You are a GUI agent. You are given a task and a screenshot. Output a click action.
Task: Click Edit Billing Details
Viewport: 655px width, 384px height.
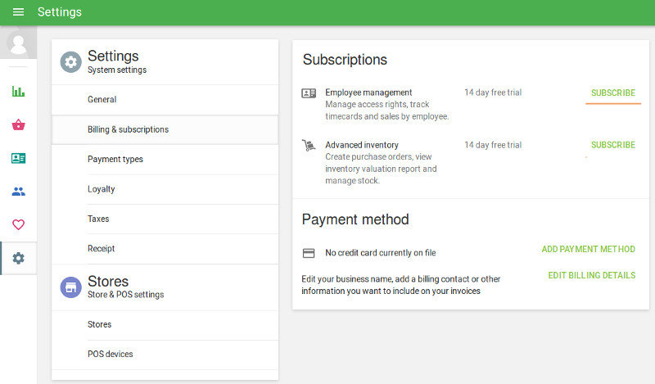point(591,275)
